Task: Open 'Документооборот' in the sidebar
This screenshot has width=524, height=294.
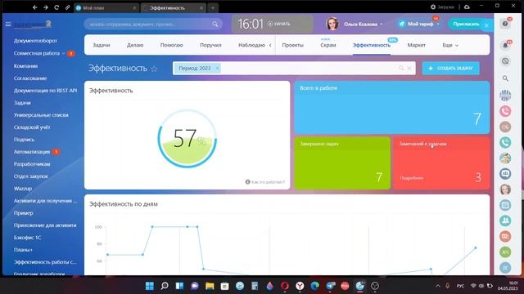Action: [35, 41]
